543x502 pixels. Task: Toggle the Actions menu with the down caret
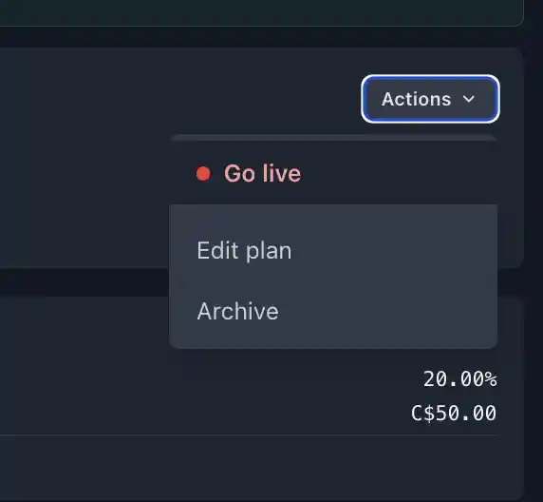click(469, 99)
